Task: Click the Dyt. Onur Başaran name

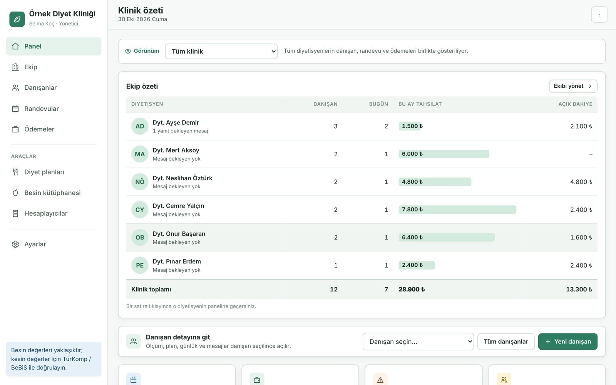Action: point(179,234)
